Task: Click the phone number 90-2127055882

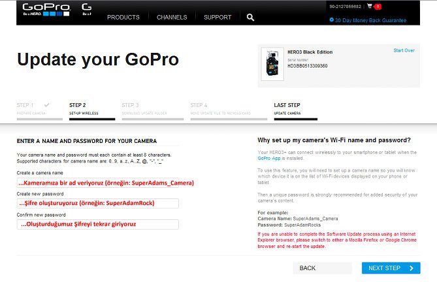Action: pyautogui.click(x=345, y=7)
